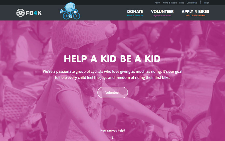Select the VOLUNTEER heading in the header
The image size is (225, 141).
[x=162, y=12]
